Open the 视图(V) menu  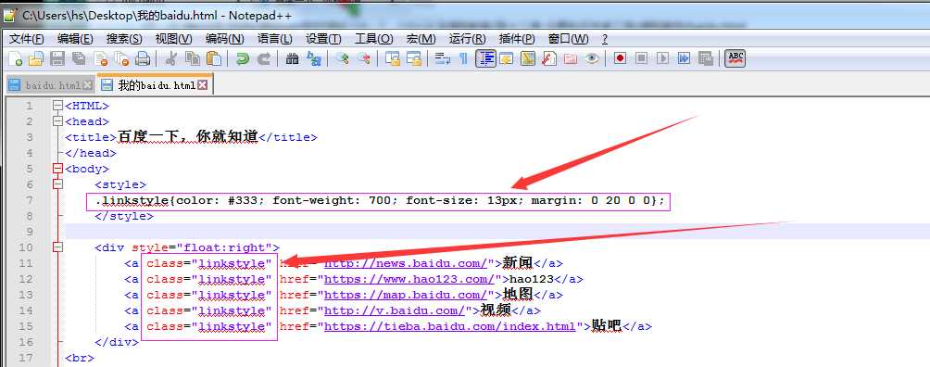[173, 39]
